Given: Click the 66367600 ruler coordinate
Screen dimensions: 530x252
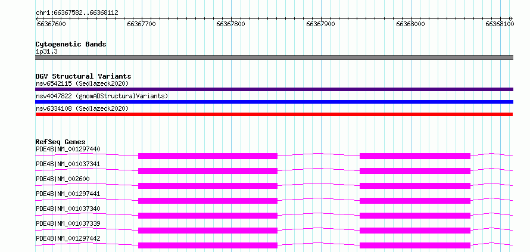Looking at the screenshot, I should [51, 24].
